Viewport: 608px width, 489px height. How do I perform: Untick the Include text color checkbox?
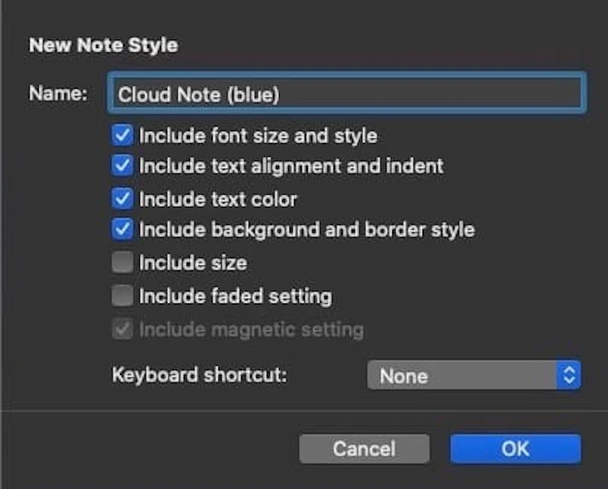[x=122, y=199]
